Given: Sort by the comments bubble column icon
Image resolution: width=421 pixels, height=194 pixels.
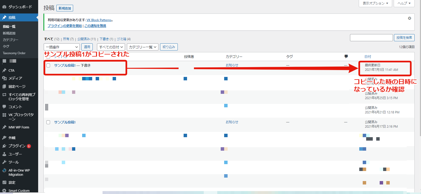Looking at the screenshot, I should pyautogui.click(x=346, y=56).
